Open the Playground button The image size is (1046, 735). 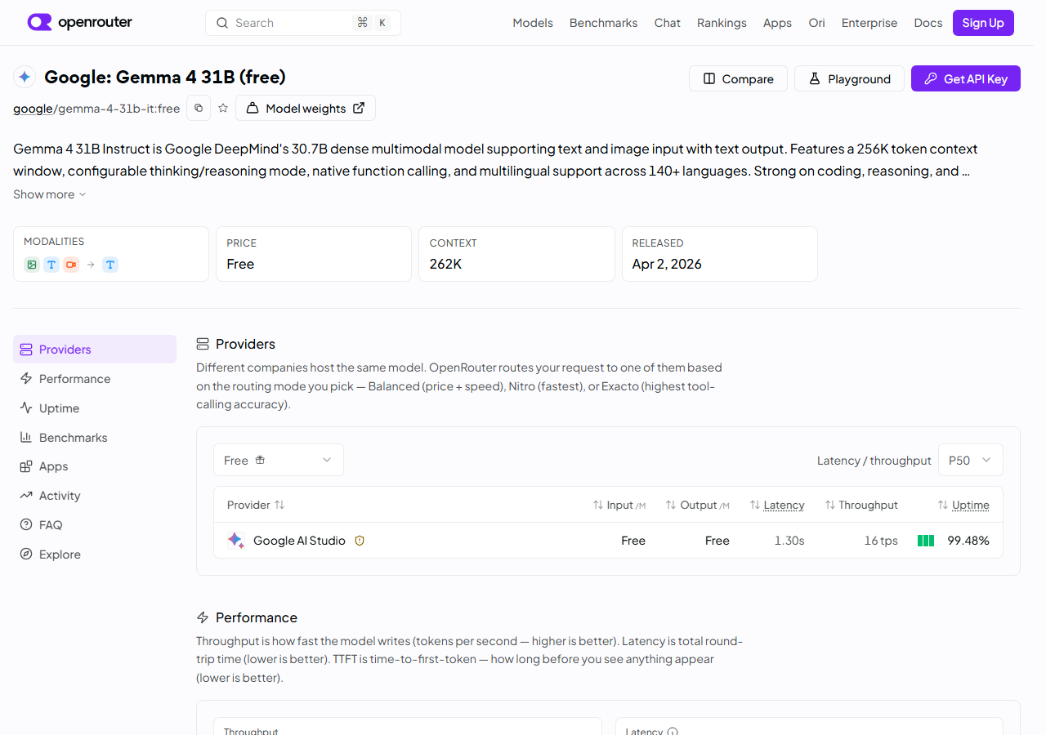[849, 78]
